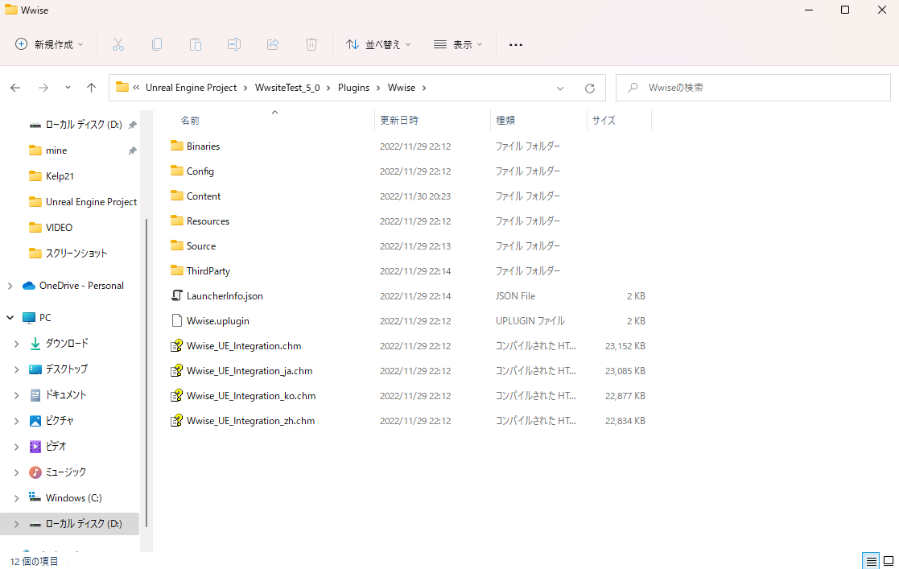
Task: Select Wwise_UE_Integration.chm help file icon
Action: (x=176, y=345)
